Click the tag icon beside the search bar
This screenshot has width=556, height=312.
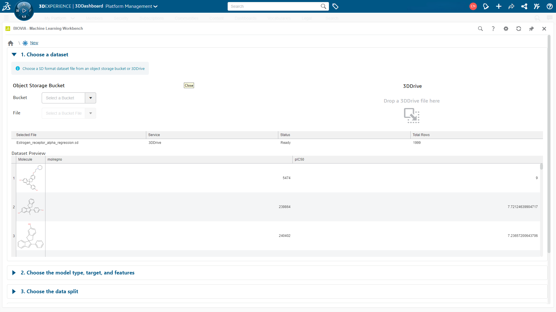point(335,6)
